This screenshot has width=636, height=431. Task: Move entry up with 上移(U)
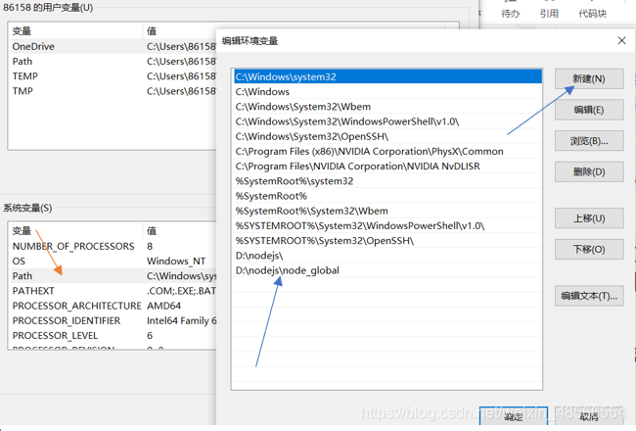(x=589, y=218)
